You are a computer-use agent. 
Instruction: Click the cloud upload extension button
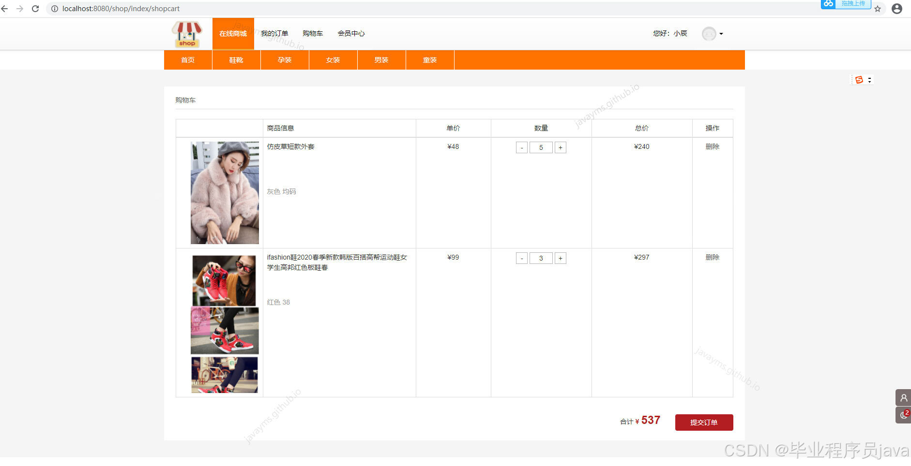pyautogui.click(x=846, y=4)
